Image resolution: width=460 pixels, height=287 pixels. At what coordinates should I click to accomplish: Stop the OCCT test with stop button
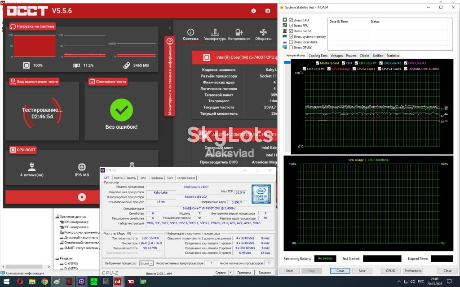point(82,197)
